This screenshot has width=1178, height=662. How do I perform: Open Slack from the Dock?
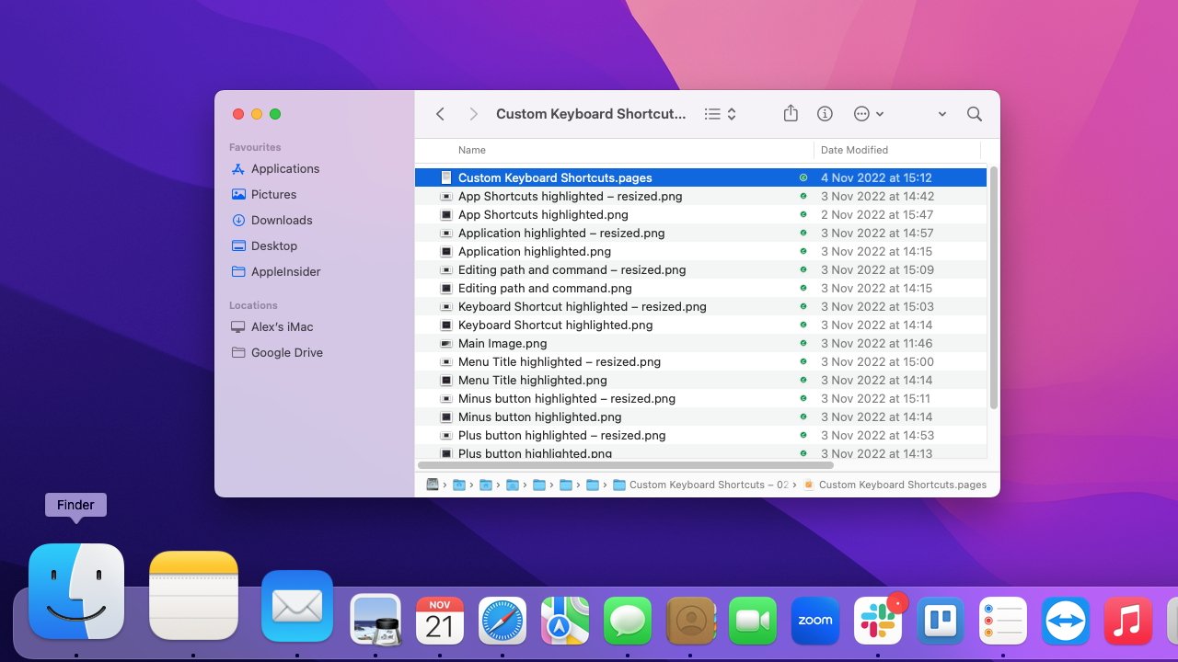point(878,621)
